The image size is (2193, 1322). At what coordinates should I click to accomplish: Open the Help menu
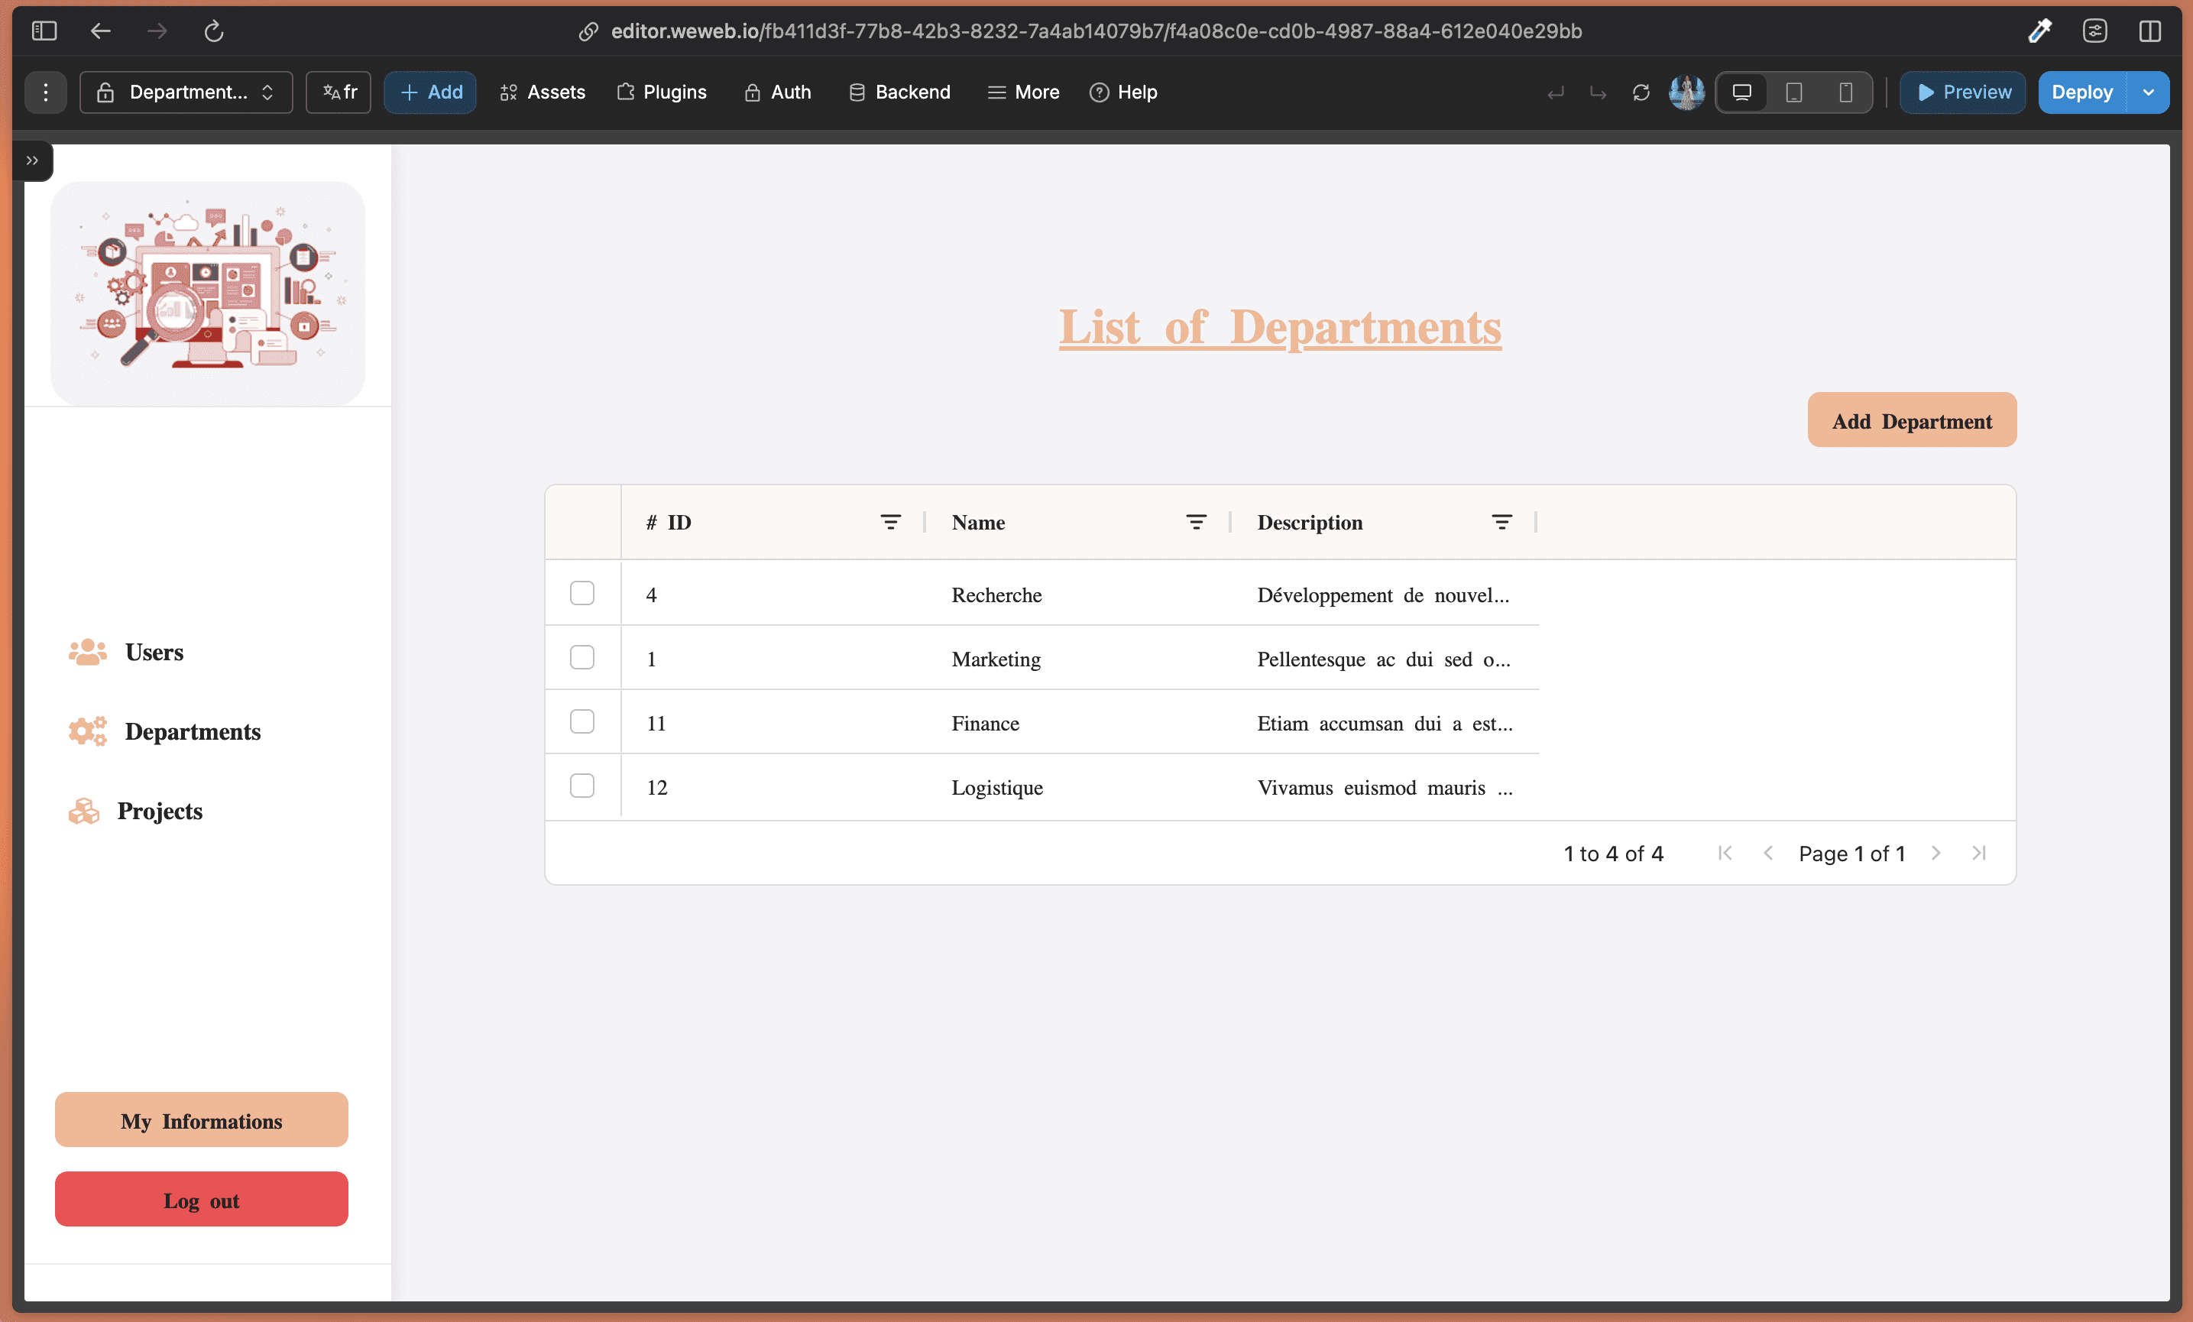click(1123, 92)
